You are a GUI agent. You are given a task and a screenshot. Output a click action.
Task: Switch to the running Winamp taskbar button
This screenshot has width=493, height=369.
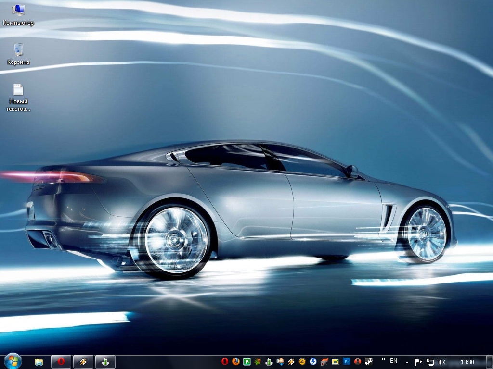(x=83, y=362)
